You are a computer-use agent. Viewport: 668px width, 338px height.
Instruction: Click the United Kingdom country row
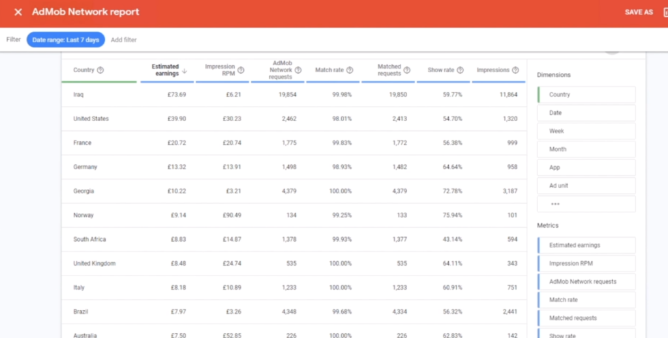pyautogui.click(x=294, y=264)
